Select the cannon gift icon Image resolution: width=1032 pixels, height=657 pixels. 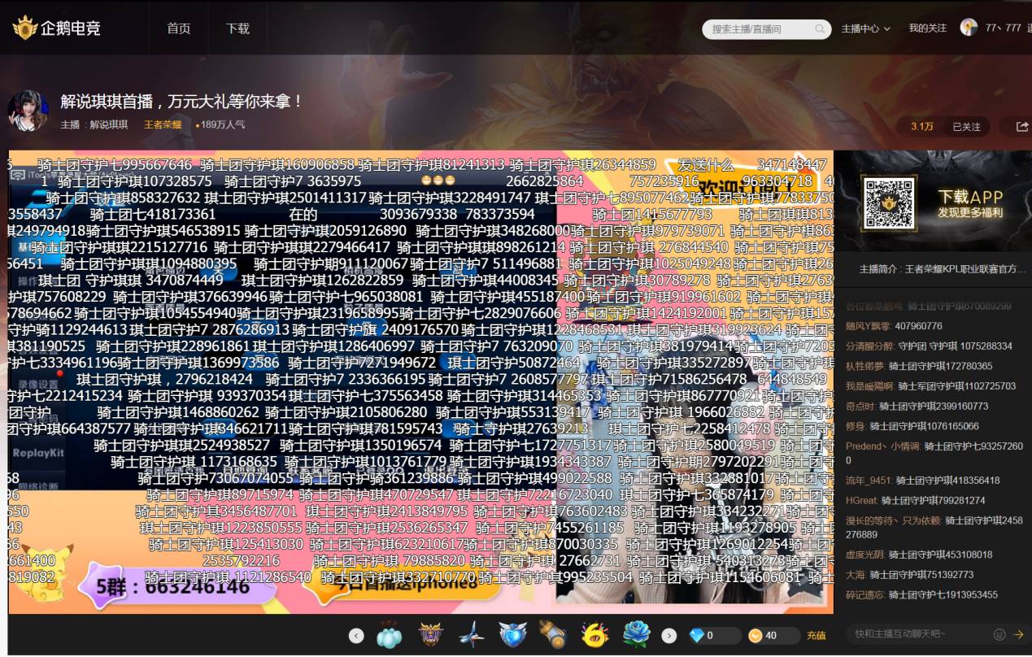pos(554,636)
